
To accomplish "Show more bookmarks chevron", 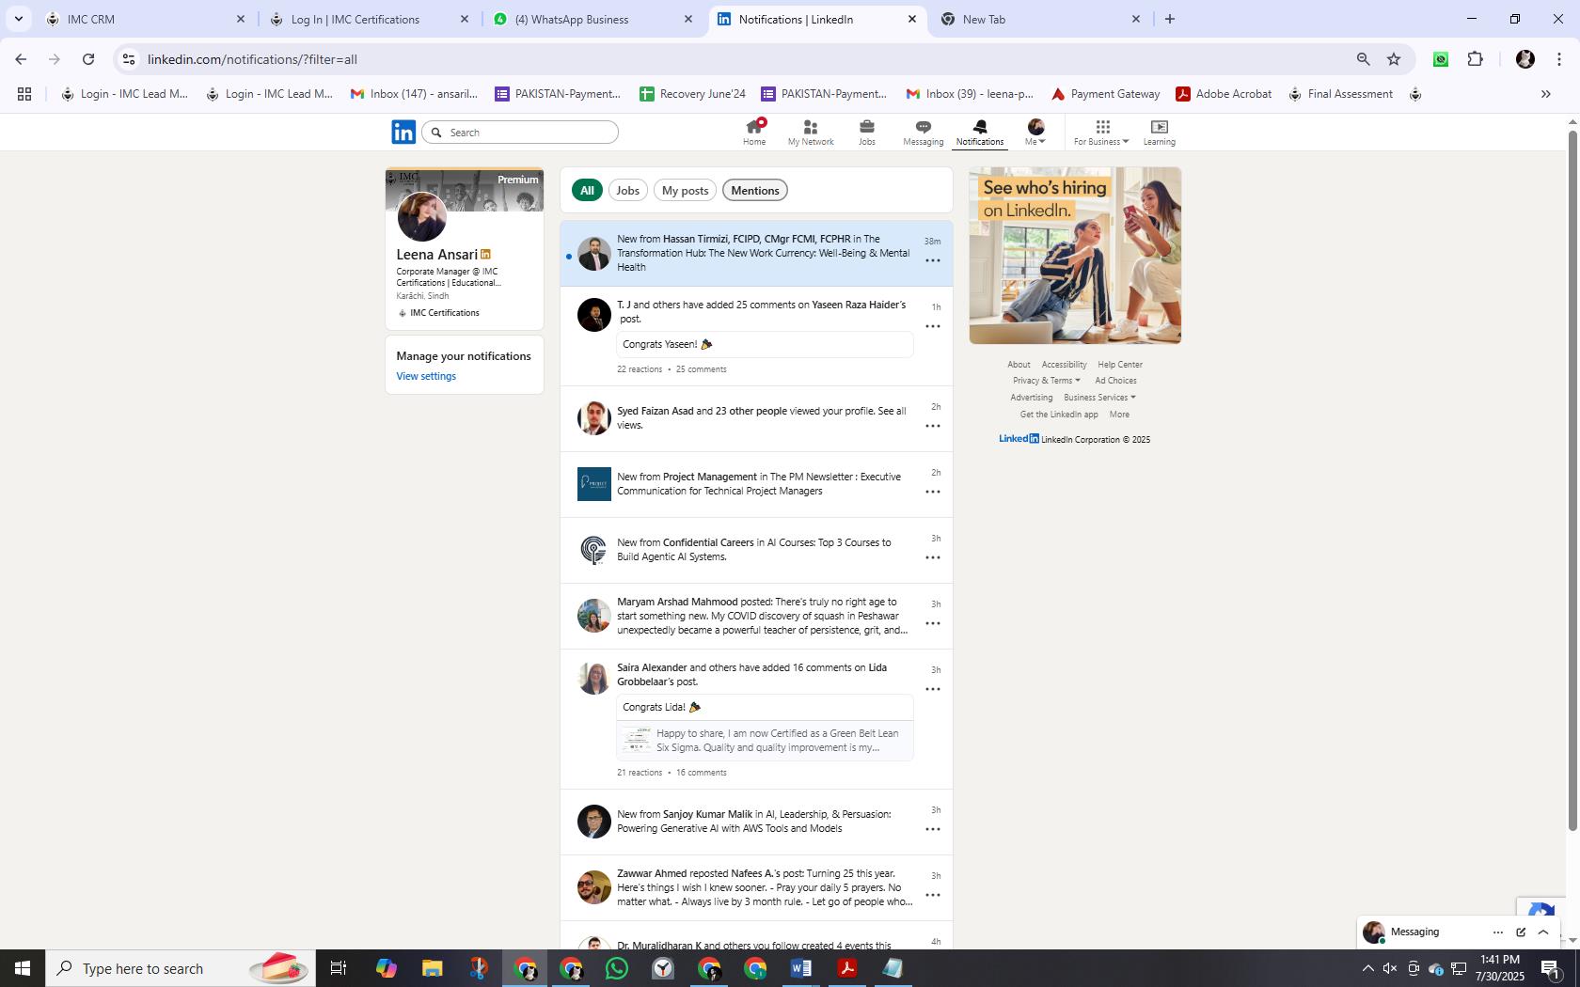I will pyautogui.click(x=1545, y=94).
